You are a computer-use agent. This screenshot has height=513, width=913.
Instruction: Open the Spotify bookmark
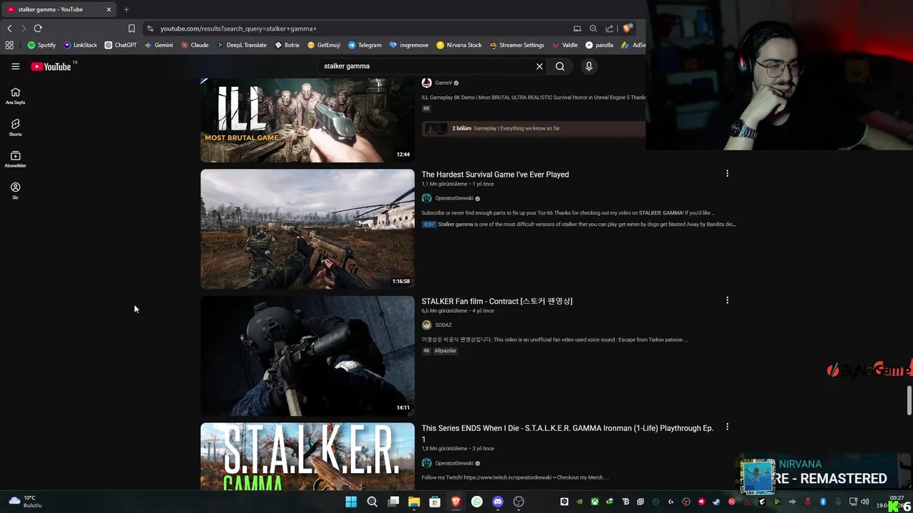[41, 45]
